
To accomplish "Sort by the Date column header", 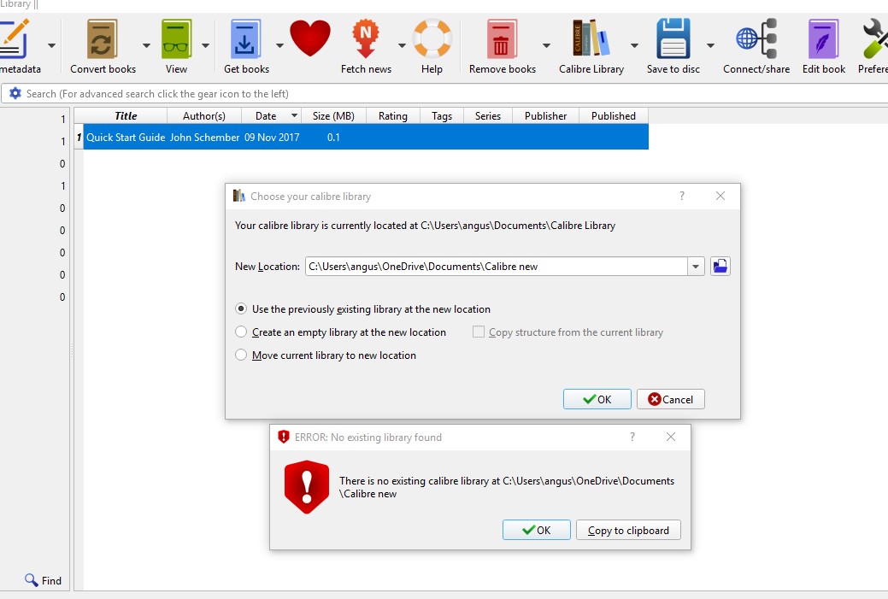I will pyautogui.click(x=271, y=115).
